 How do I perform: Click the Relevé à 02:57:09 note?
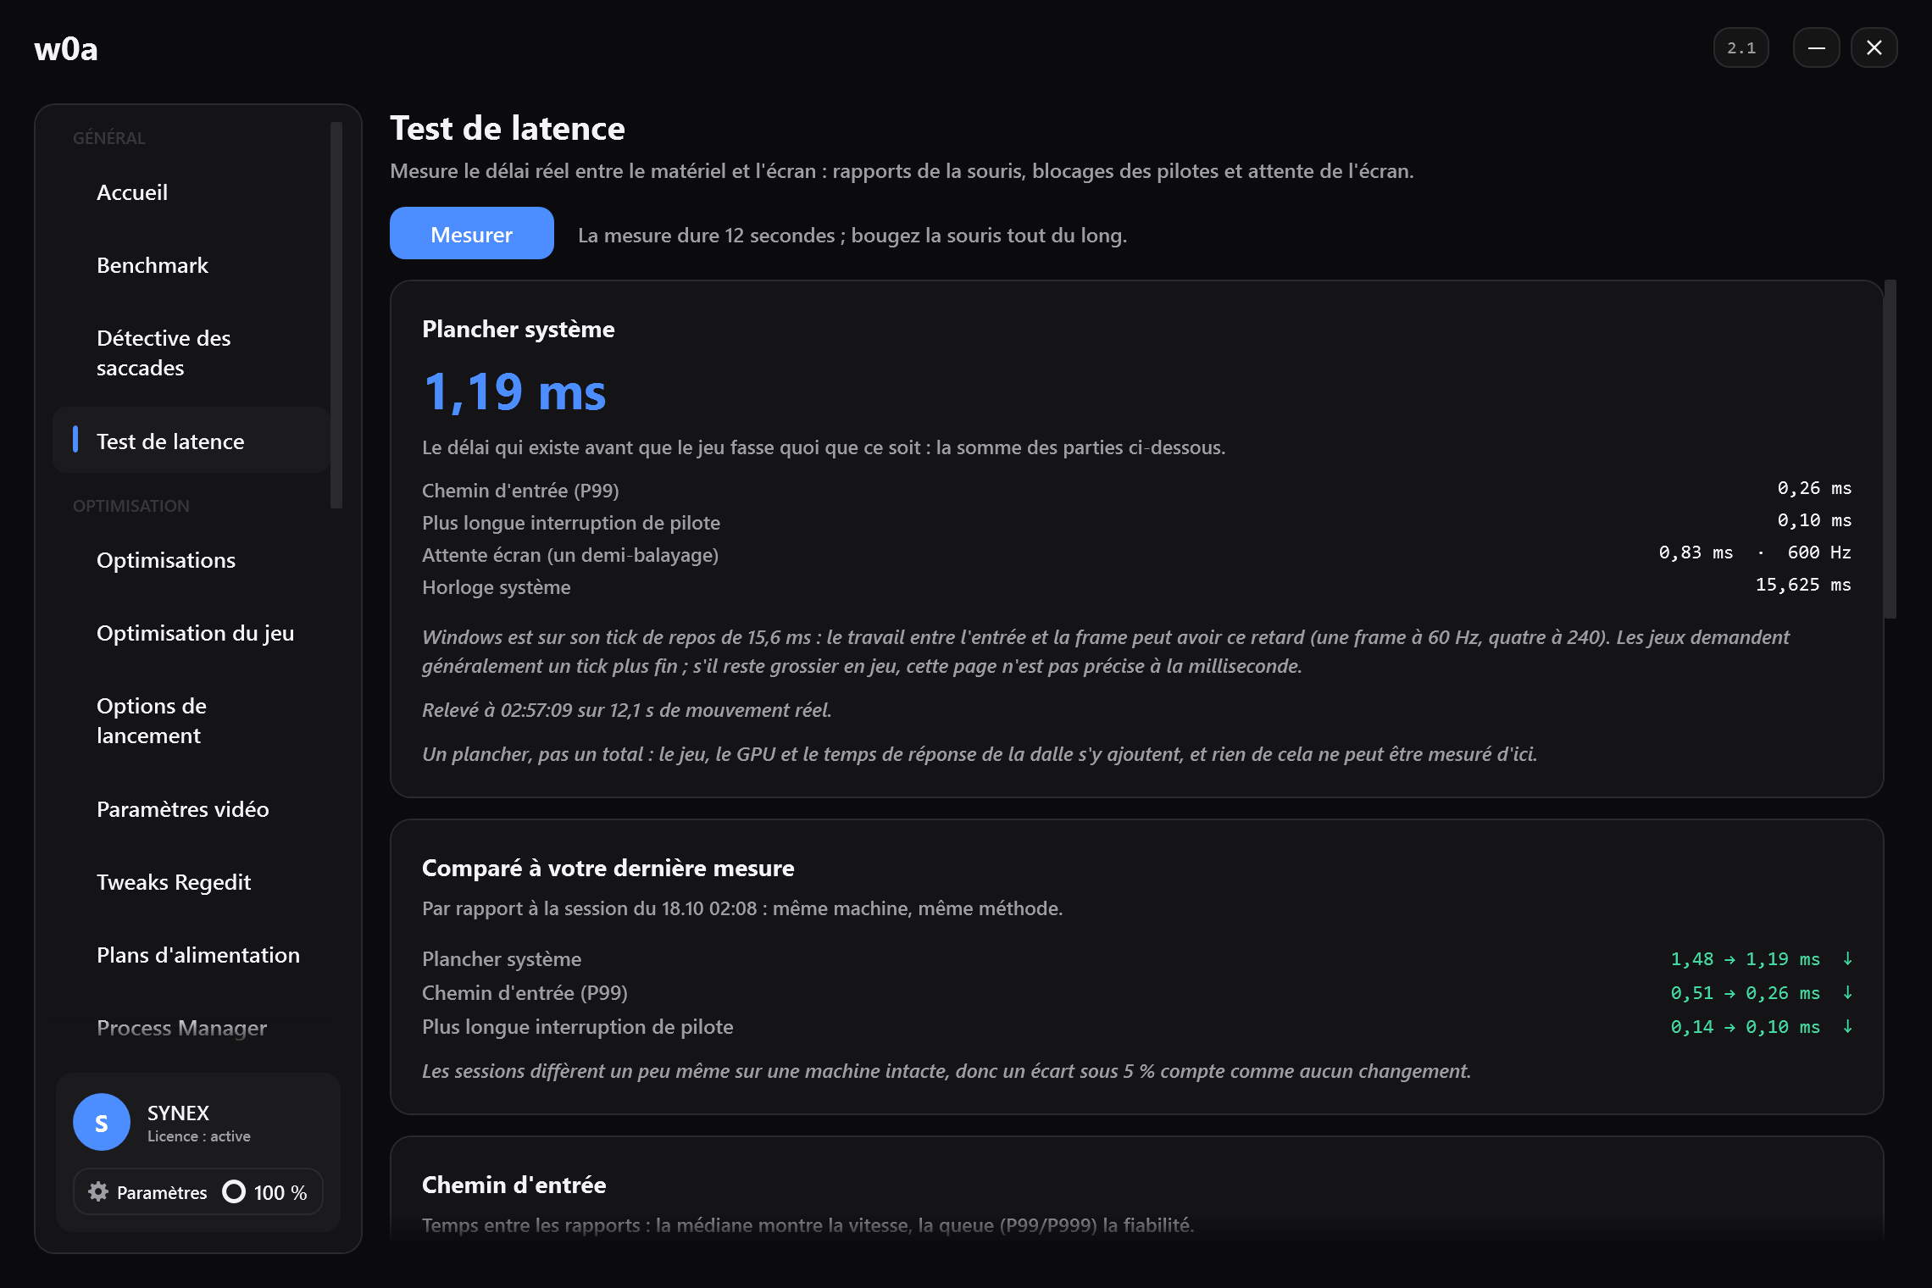[627, 710]
